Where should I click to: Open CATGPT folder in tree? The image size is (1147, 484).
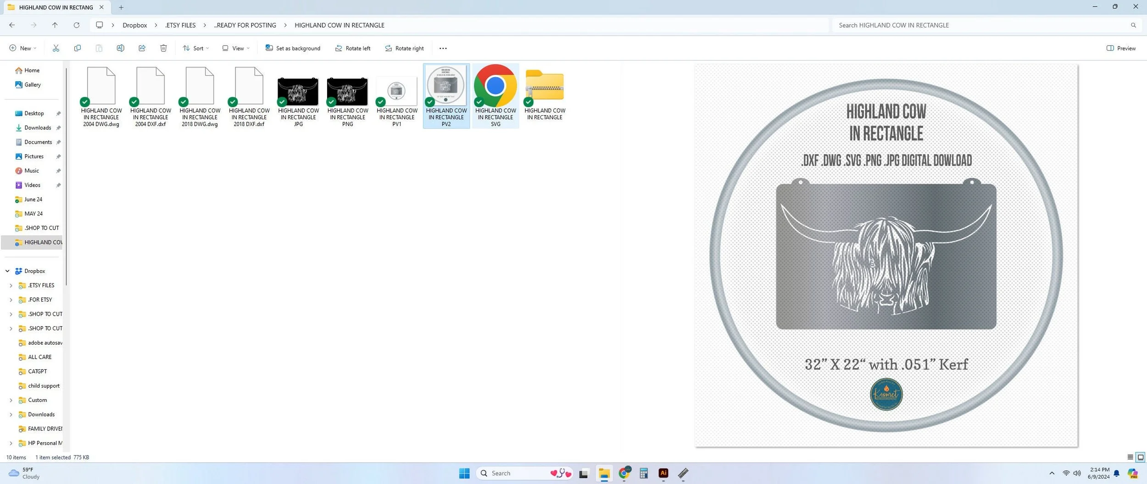(37, 372)
